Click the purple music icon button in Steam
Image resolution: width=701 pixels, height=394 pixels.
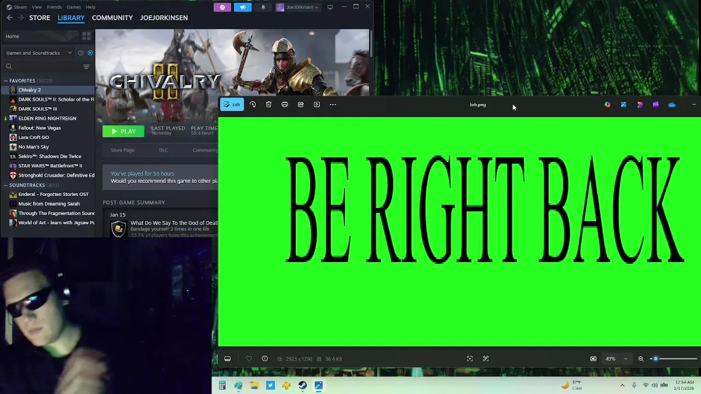222,7
